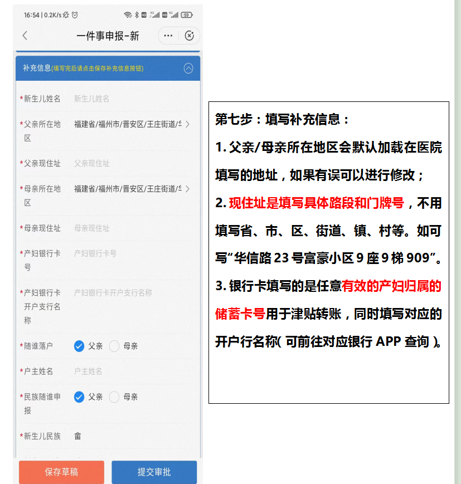The height and width of the screenshot is (484, 461).
Task: Tap 保存草稿 to save draft
Action: (61, 471)
